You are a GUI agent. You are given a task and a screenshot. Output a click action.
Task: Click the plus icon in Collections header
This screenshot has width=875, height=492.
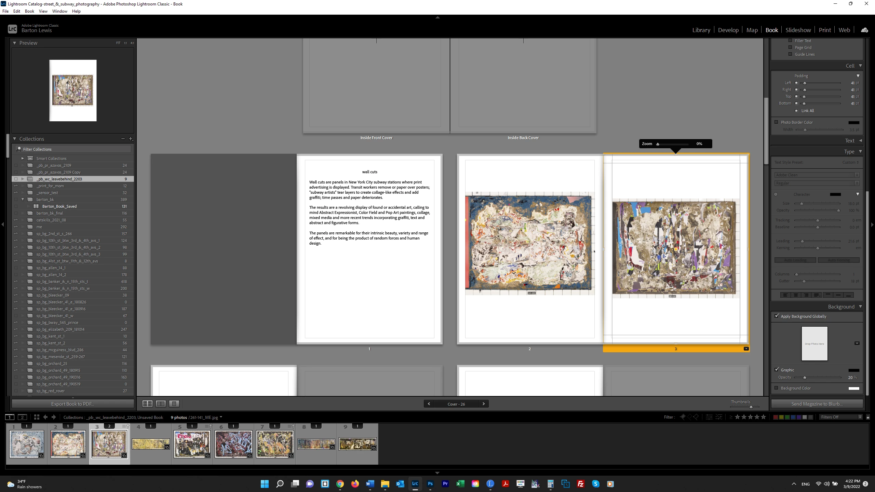pyautogui.click(x=131, y=139)
